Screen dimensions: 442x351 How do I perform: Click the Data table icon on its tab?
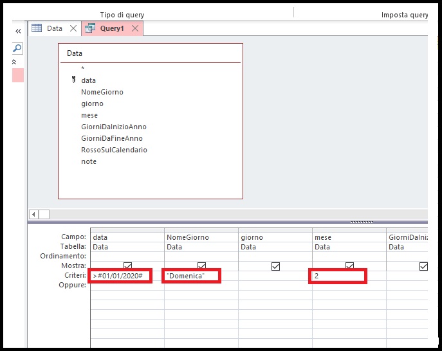tap(37, 28)
